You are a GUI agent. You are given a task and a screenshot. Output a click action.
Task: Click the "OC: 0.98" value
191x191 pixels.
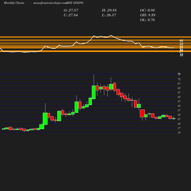[x=147, y=10]
